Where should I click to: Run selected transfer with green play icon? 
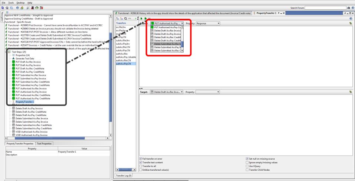(x=141, y=18)
